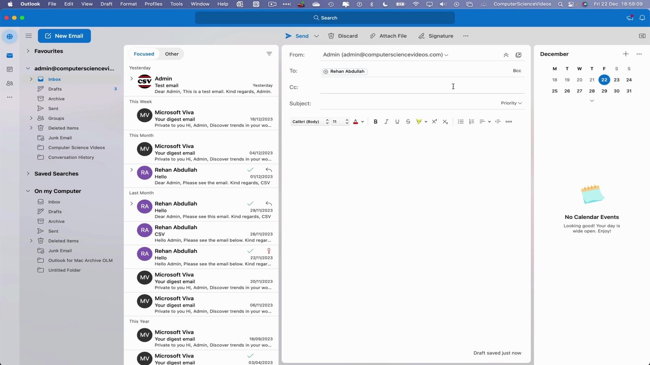Toggle italic formatting

(386, 122)
